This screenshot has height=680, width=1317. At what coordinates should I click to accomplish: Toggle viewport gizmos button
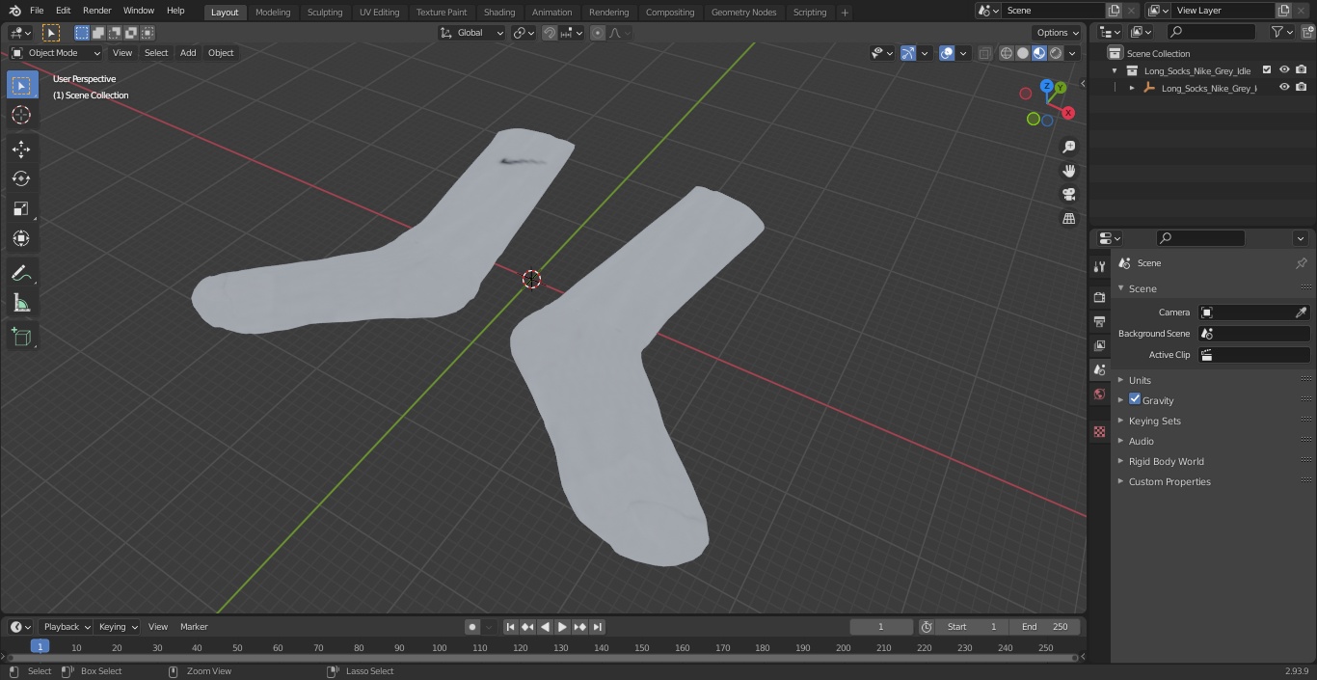click(x=908, y=53)
